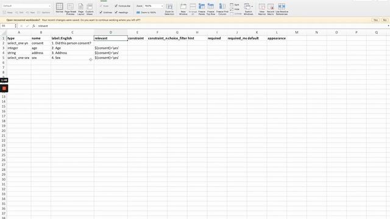390x219 pixels.
Task: Select column M header
Action: [x=297, y=32]
